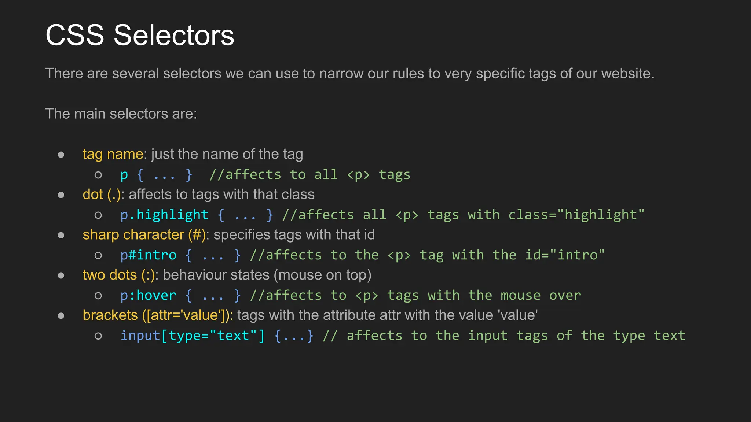Click the 'p:hover' code selector
The height and width of the screenshot is (422, 751).
tap(148, 295)
